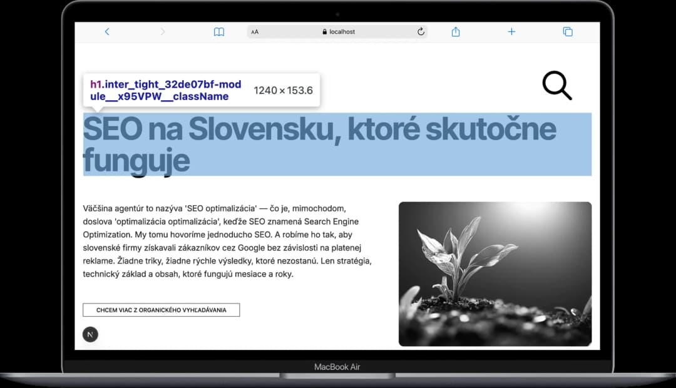Open the site search magnifier icon
Viewport: 676px width, 388px height.
[556, 86]
